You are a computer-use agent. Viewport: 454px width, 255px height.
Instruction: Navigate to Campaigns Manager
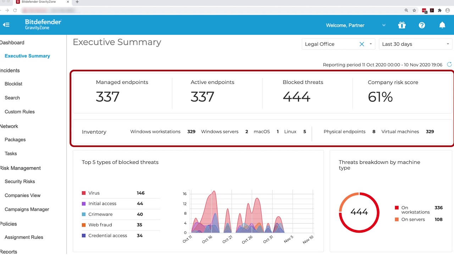[27, 209]
